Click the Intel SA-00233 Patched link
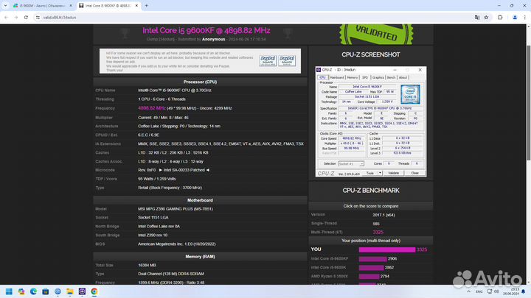 (x=184, y=170)
